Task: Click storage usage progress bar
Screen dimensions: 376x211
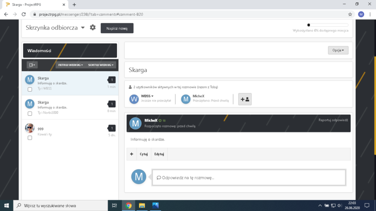Action: (328, 25)
